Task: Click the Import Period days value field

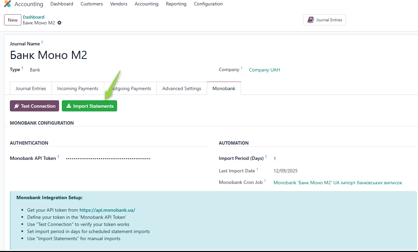Action: [275, 159]
